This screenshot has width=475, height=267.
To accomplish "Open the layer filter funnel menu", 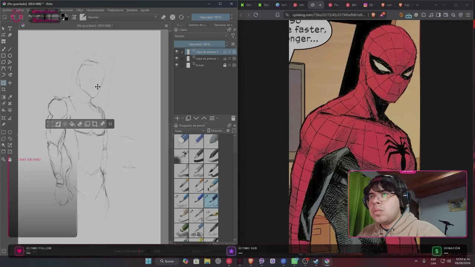I will [233, 36].
